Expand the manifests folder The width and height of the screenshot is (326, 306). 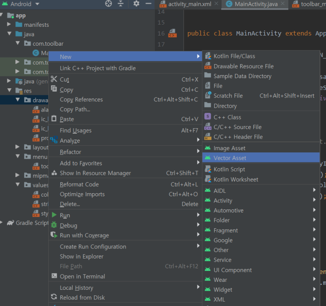pos(9,24)
